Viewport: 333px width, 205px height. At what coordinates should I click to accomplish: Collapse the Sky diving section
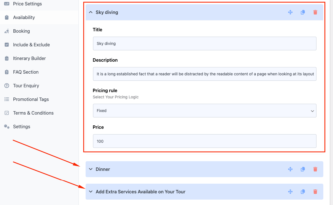tap(91, 12)
